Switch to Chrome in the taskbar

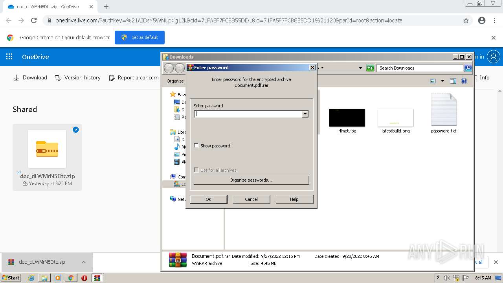pos(71,278)
